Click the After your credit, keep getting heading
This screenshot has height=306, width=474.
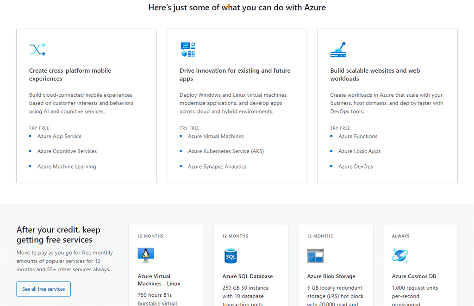(x=58, y=235)
